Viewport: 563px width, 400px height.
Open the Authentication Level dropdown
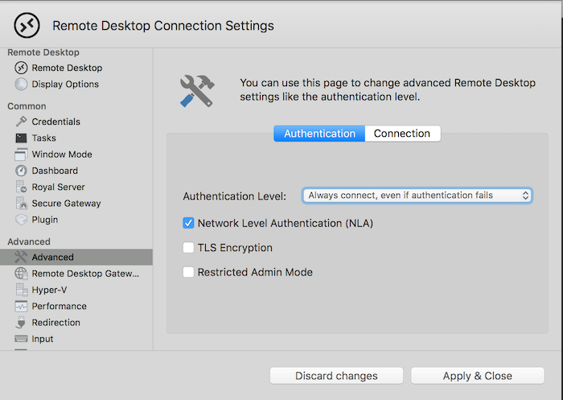pos(417,196)
